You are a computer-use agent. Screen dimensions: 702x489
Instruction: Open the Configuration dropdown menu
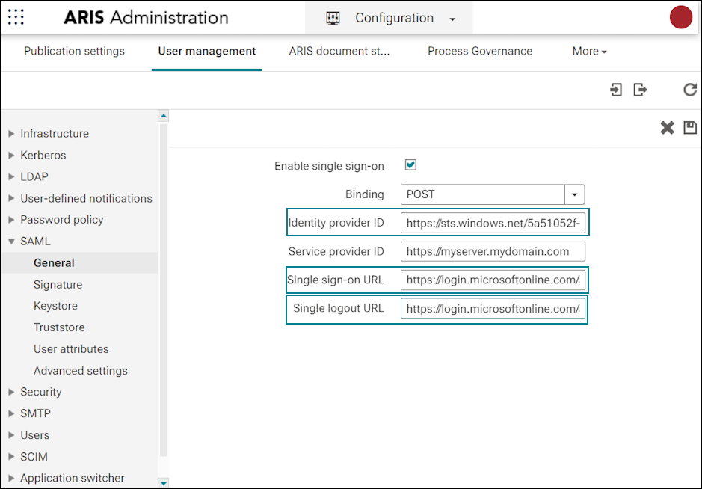coord(389,18)
